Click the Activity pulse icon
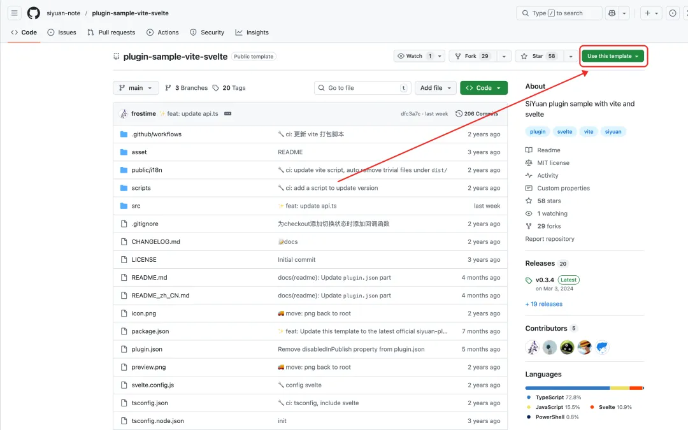688x430 pixels. coord(529,176)
